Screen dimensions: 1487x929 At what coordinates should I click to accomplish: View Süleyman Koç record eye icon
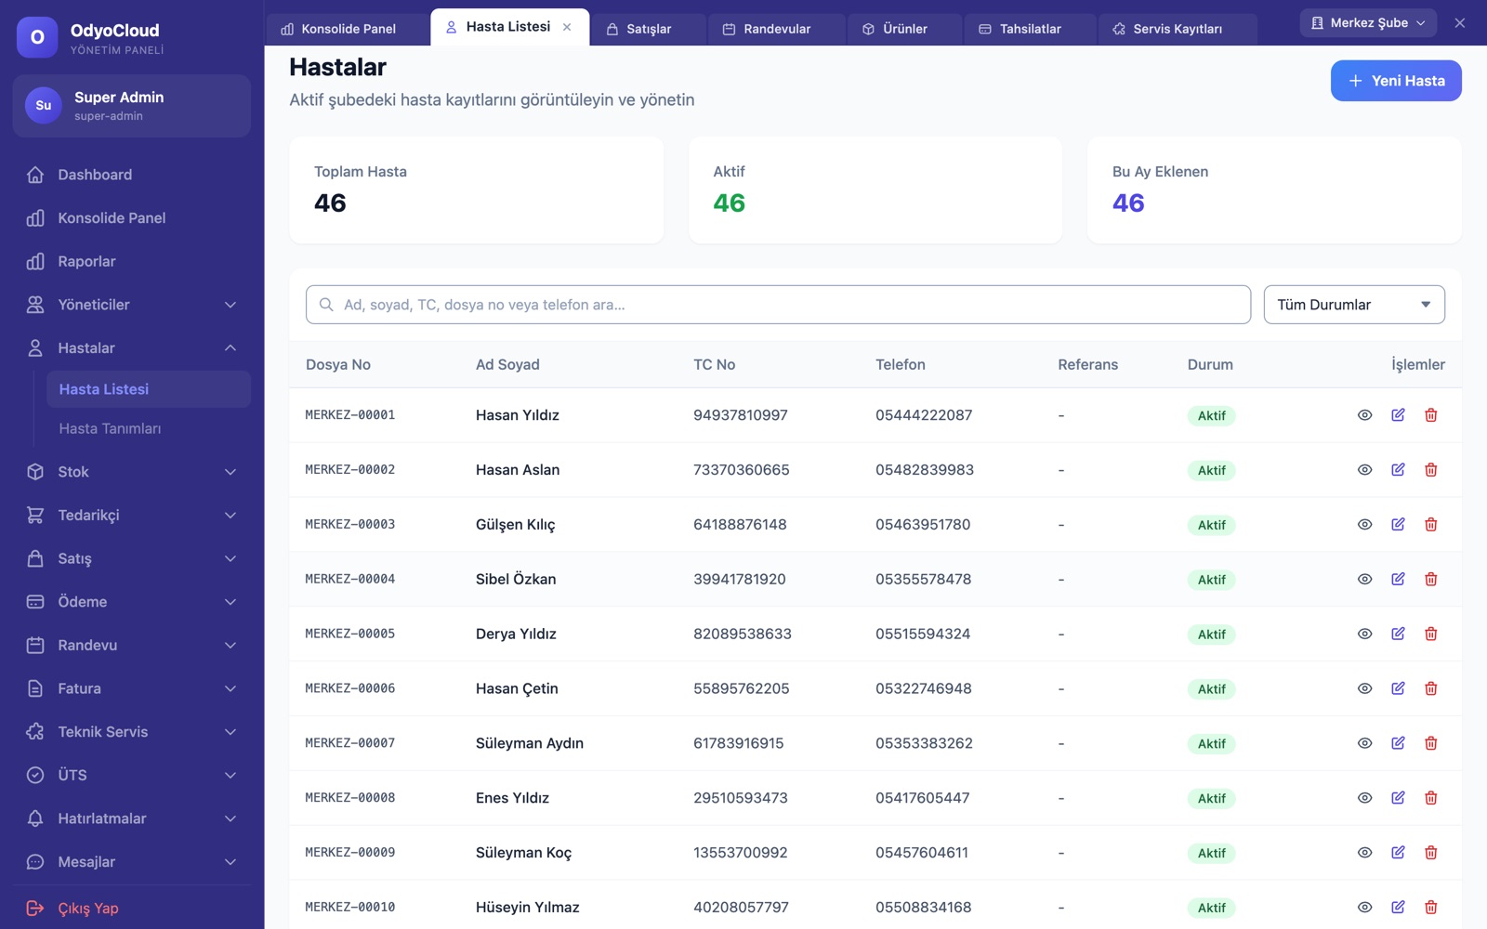pyautogui.click(x=1364, y=853)
